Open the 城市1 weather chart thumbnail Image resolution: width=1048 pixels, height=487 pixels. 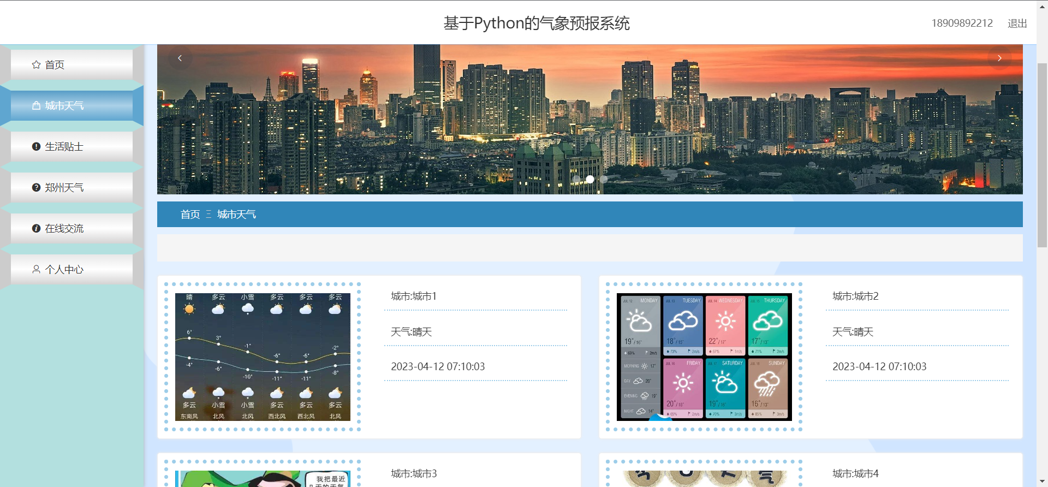click(x=263, y=357)
